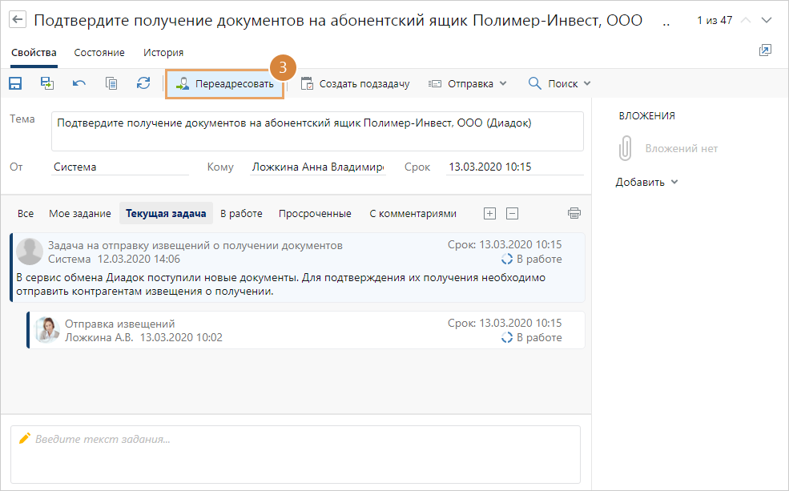This screenshot has height=491, width=789.
Task: Expand all tasks with plus icon
Action: [490, 213]
